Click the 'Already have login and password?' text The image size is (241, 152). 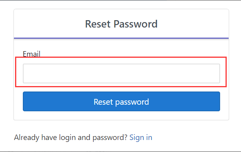pos(71,138)
